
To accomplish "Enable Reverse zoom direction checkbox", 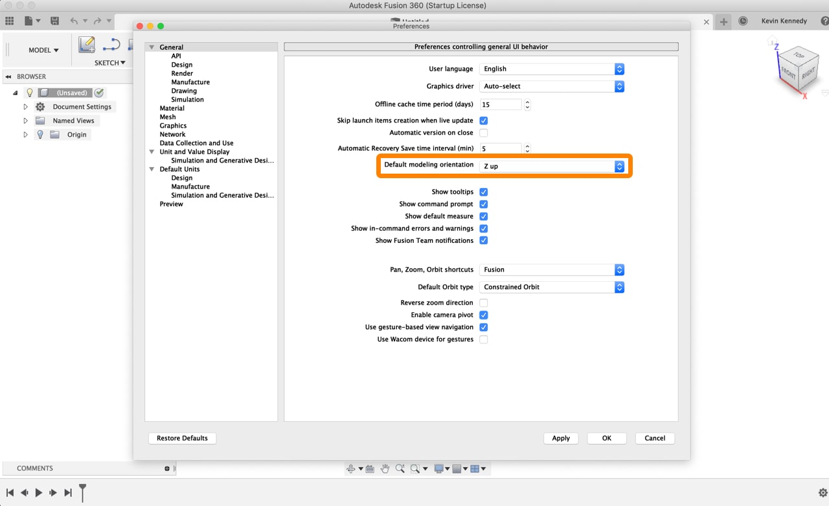I will coord(483,303).
